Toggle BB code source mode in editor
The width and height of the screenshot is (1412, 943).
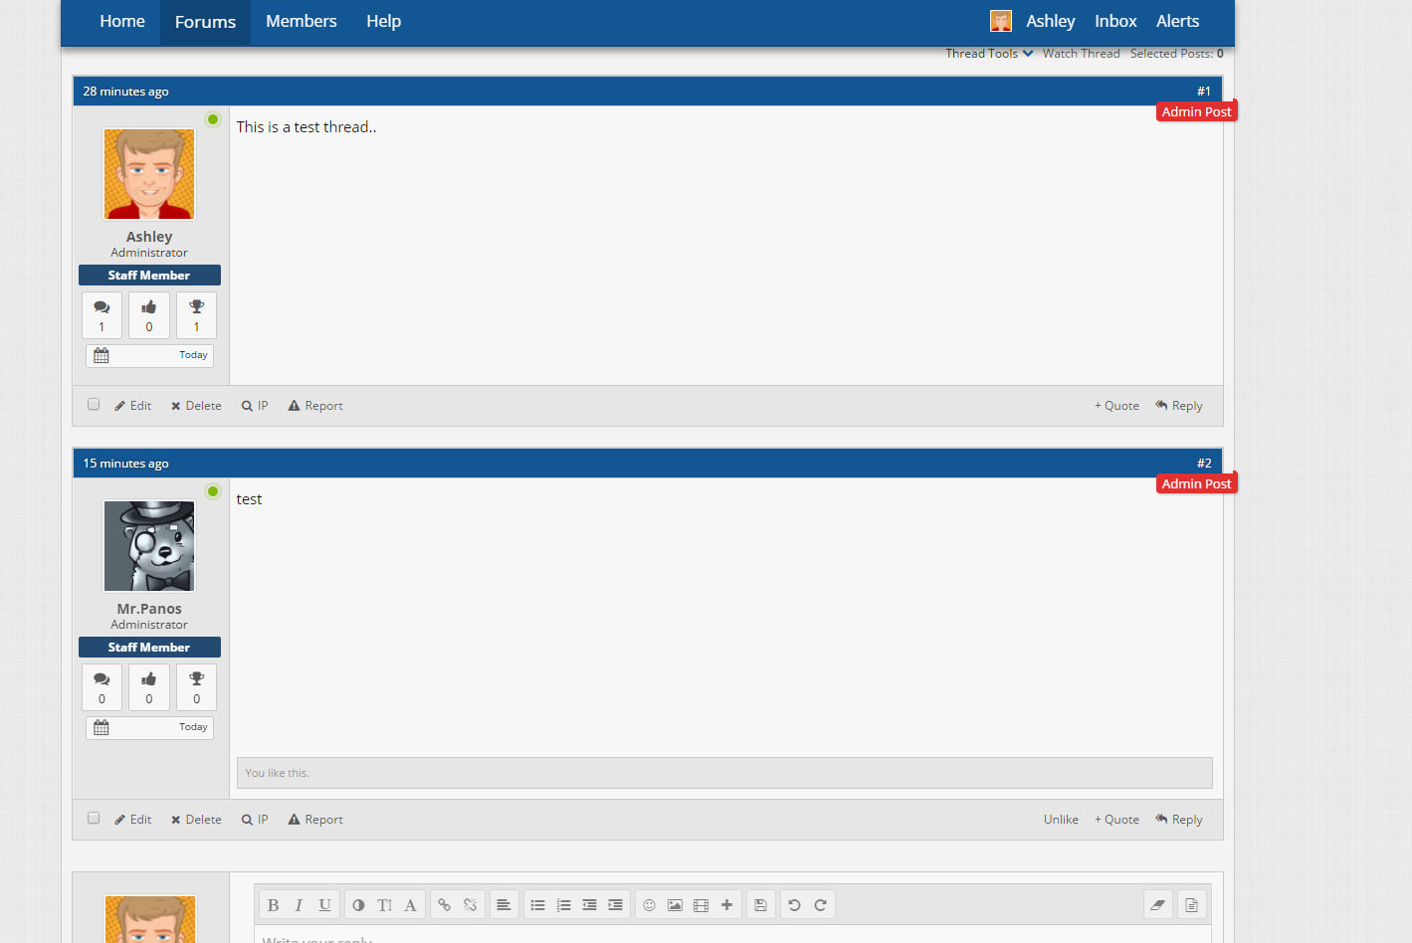tap(1191, 905)
